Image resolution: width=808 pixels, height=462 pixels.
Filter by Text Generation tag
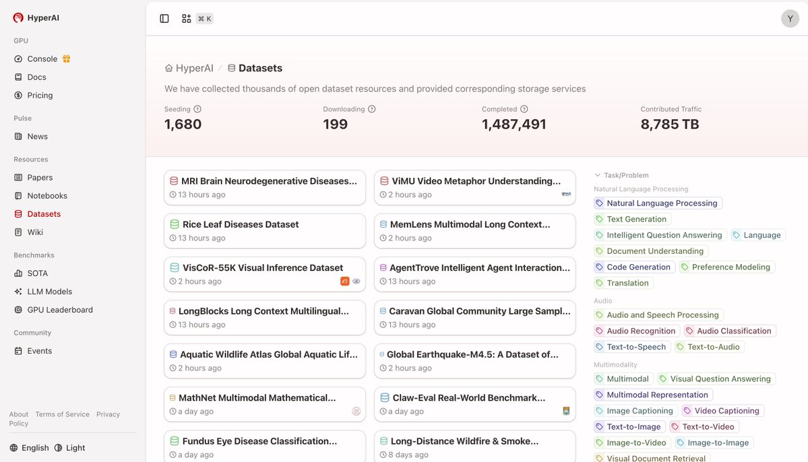(632, 219)
